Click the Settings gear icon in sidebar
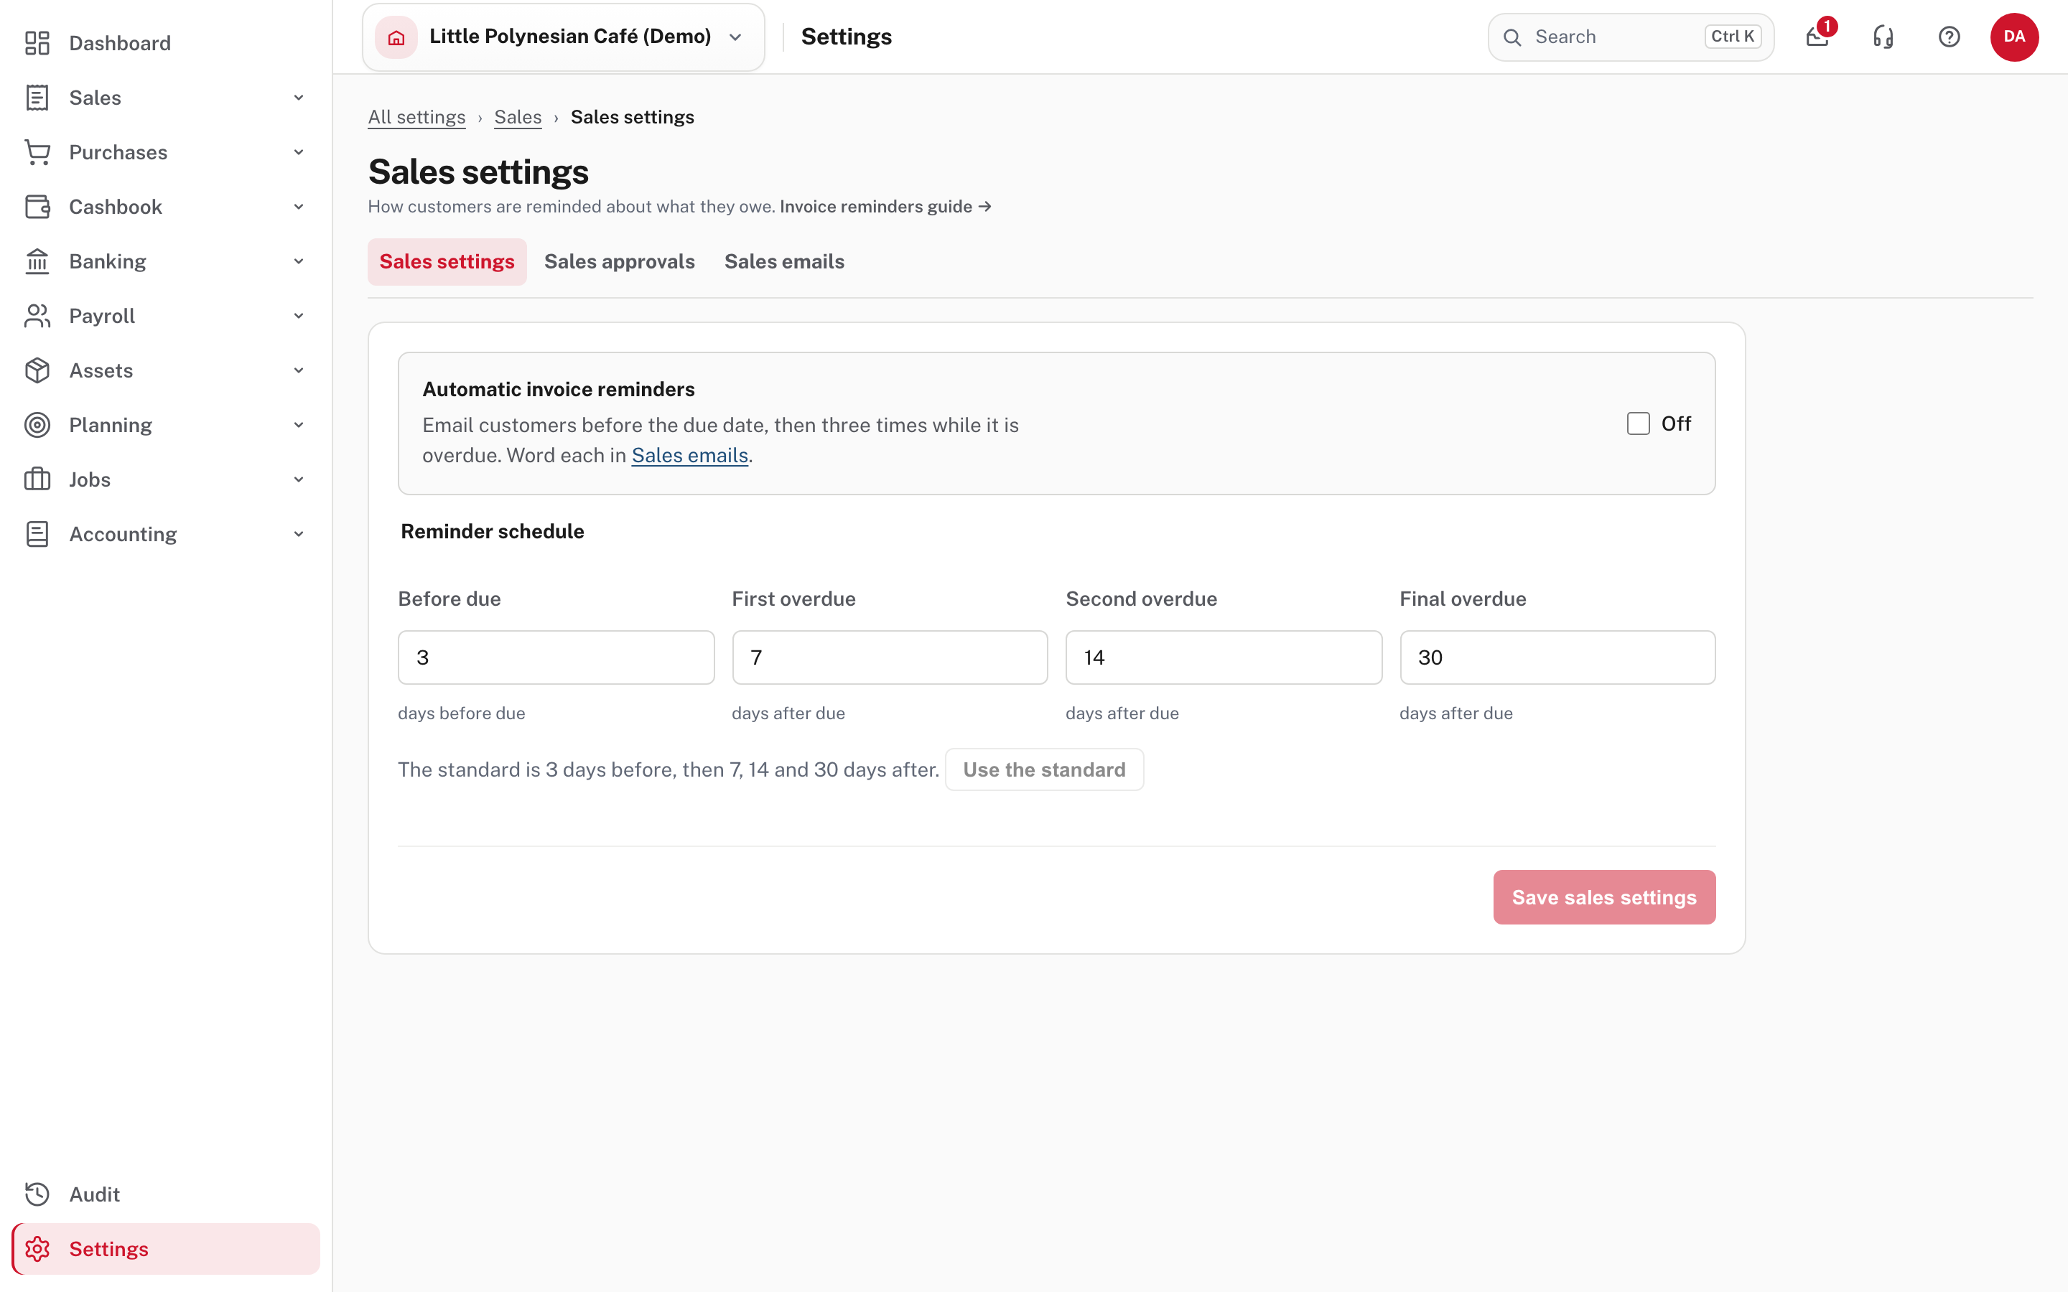The width and height of the screenshot is (2068, 1292). 37,1249
